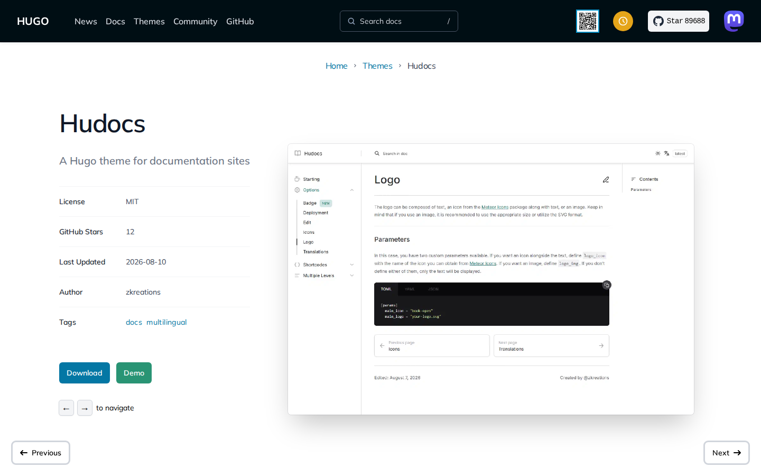Open the News menu item
This screenshot has width=761, height=476.
(86, 21)
